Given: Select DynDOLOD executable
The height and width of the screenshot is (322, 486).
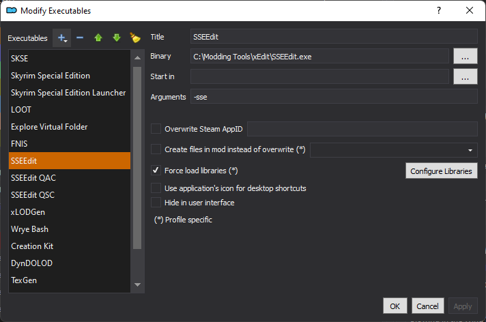Looking at the screenshot, I should tap(70, 263).
